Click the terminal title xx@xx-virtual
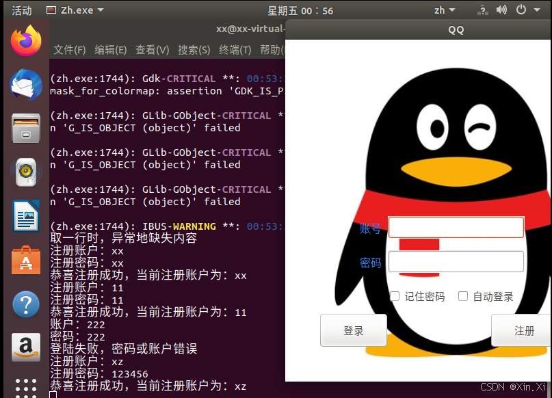 (x=250, y=29)
